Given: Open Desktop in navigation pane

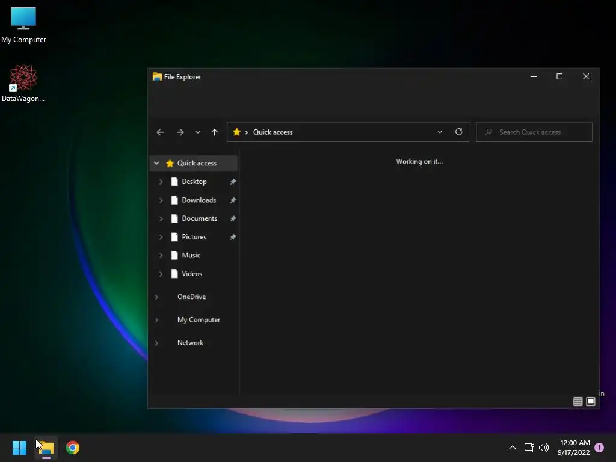Looking at the screenshot, I should [194, 182].
